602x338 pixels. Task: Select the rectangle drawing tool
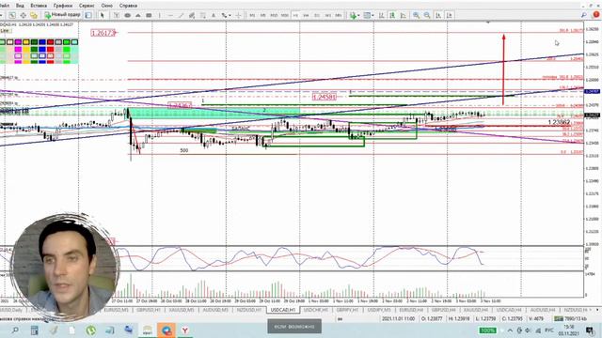(149, 15)
